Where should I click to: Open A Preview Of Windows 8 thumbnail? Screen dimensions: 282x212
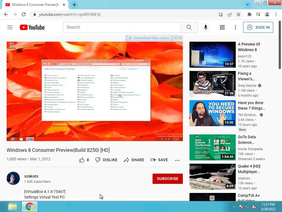(x=212, y=55)
